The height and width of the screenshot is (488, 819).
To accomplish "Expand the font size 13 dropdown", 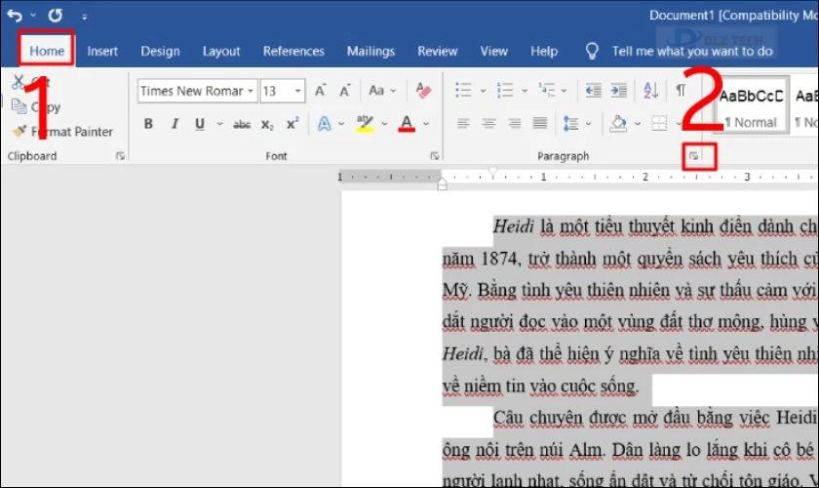I will pyautogui.click(x=297, y=91).
